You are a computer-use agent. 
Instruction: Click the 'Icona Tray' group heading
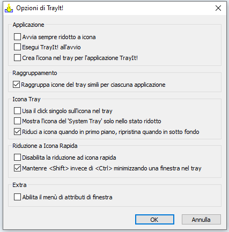click(26, 99)
